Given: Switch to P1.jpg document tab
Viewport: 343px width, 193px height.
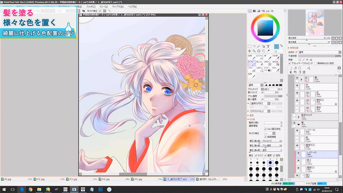Looking at the screenshot, I should 16,179.
